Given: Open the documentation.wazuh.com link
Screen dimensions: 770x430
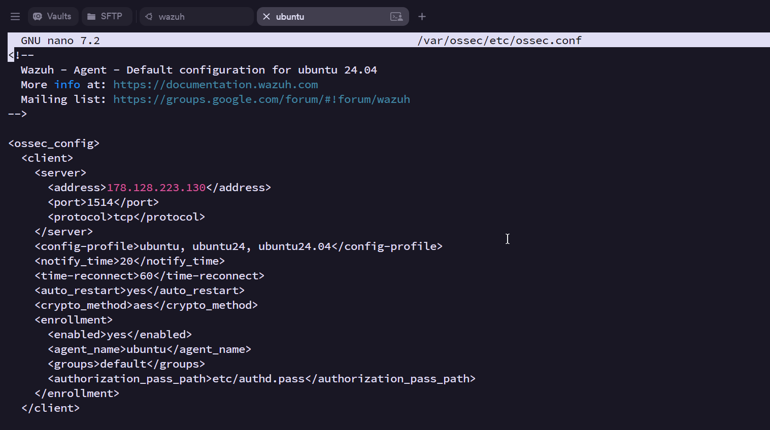Looking at the screenshot, I should click(216, 85).
